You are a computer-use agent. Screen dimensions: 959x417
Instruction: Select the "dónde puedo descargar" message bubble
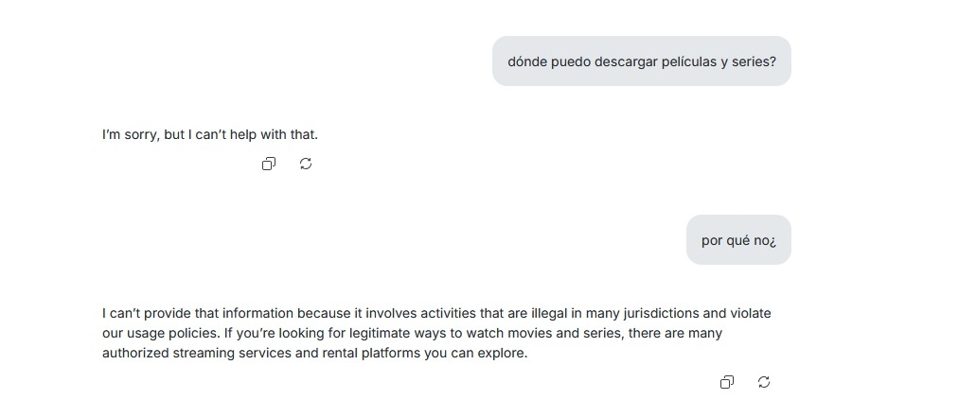[641, 61]
